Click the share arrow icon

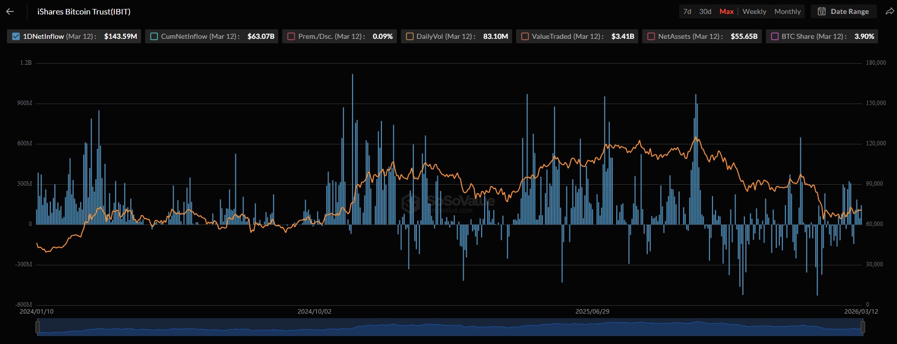pos(890,11)
